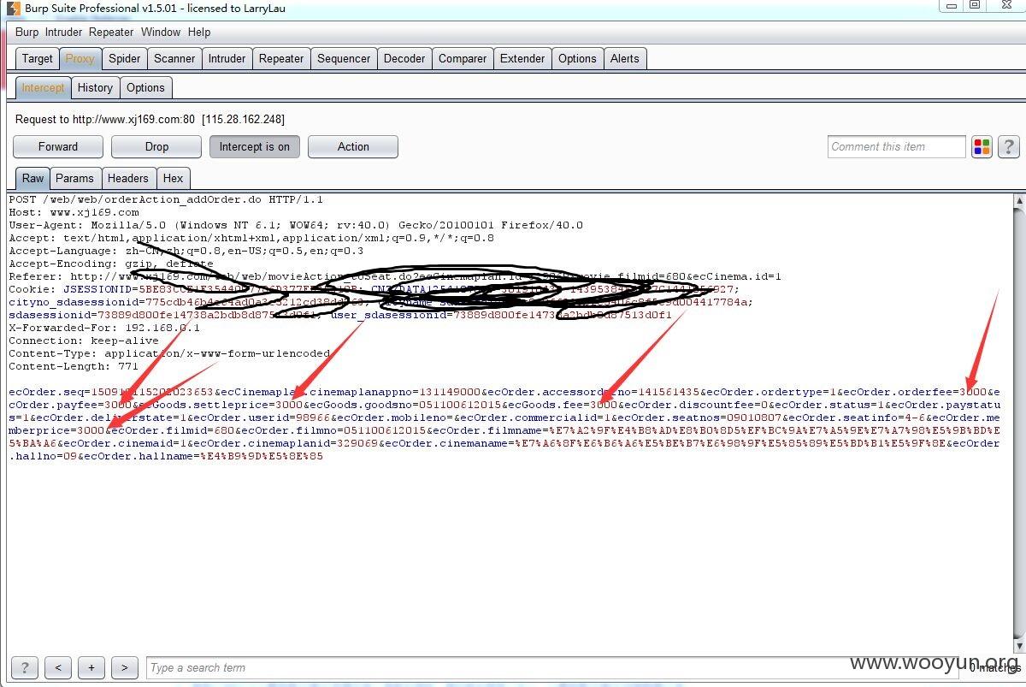Open the Window menu

161,32
